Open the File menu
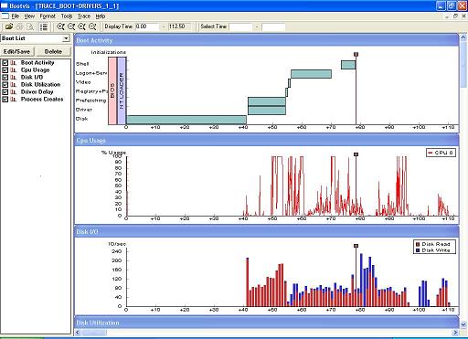468x339 pixels. (16, 16)
